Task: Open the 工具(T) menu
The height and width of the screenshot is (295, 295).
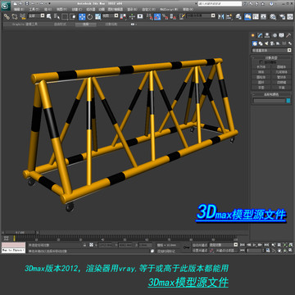Action: click(x=34, y=9)
